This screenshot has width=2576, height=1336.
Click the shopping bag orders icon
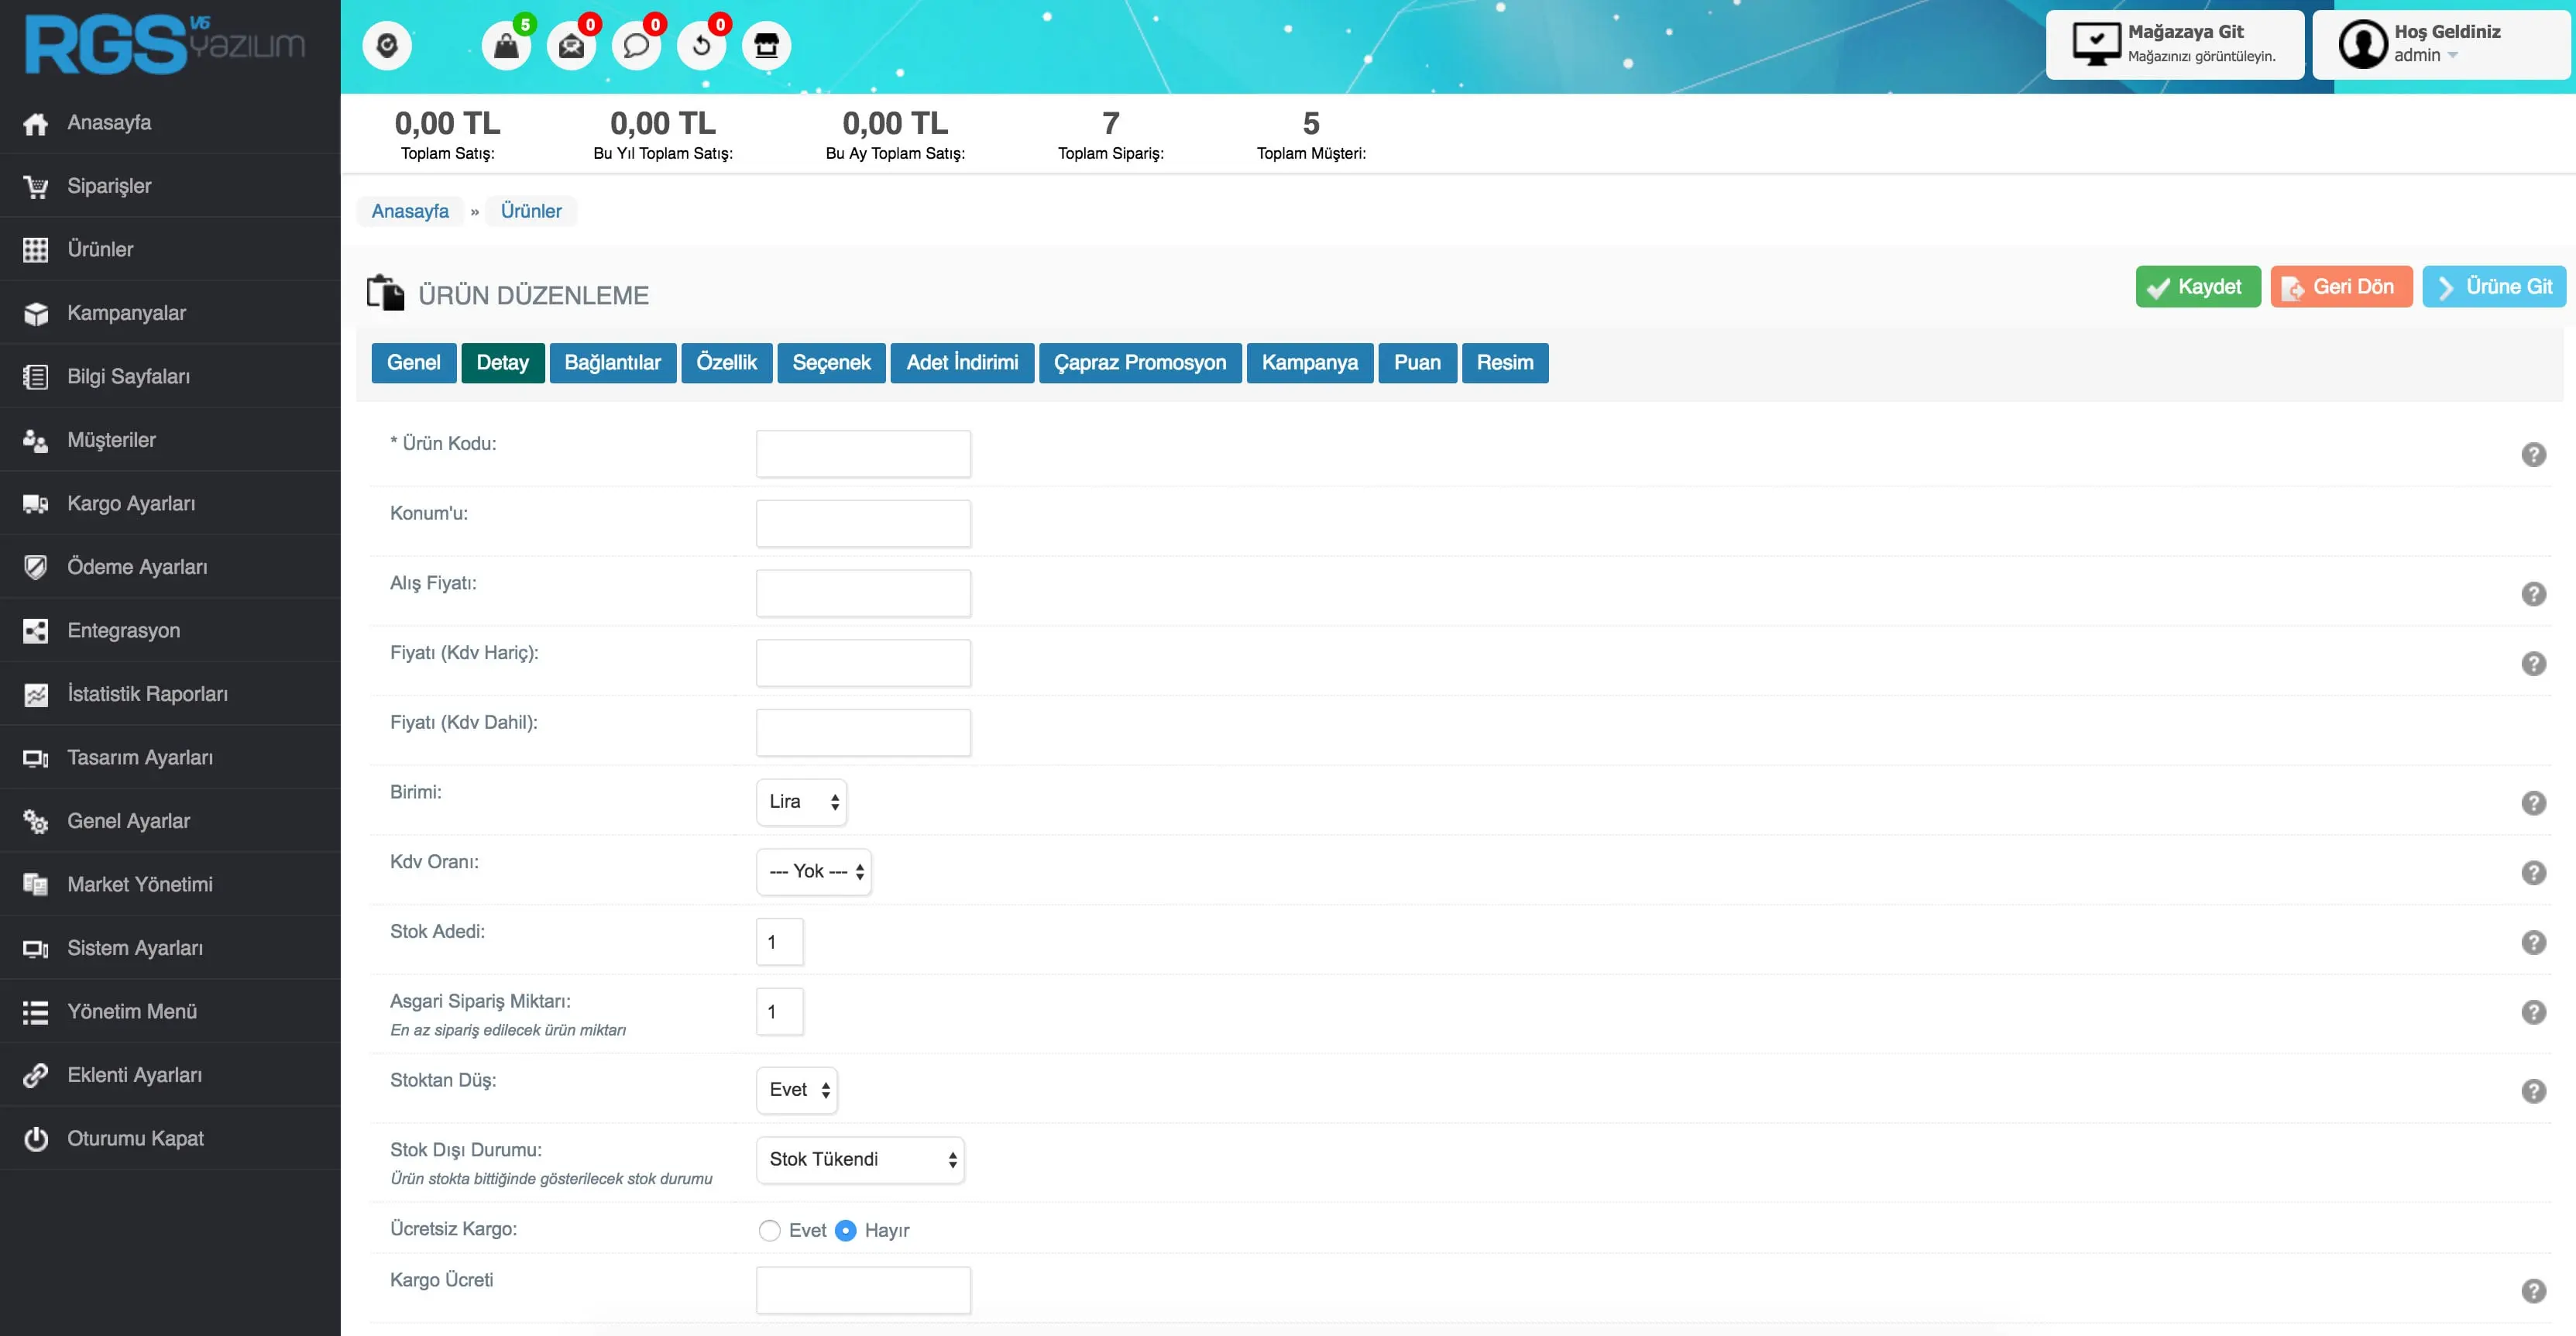point(506,46)
